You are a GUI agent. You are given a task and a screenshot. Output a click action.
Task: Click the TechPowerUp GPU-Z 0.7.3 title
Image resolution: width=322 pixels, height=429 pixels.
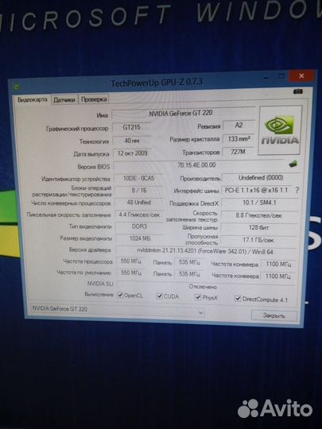point(157,82)
